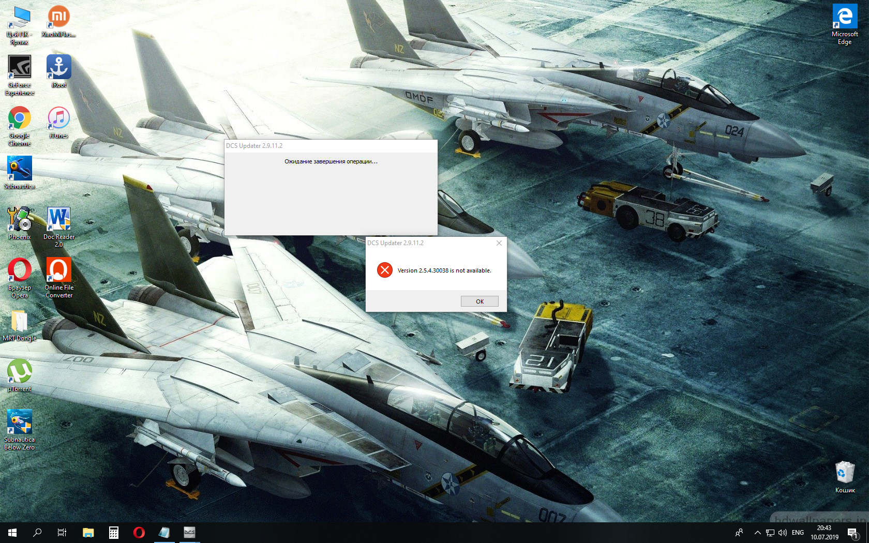Select the Online File Converter icon
This screenshot has width=869, height=543.
tap(58, 278)
